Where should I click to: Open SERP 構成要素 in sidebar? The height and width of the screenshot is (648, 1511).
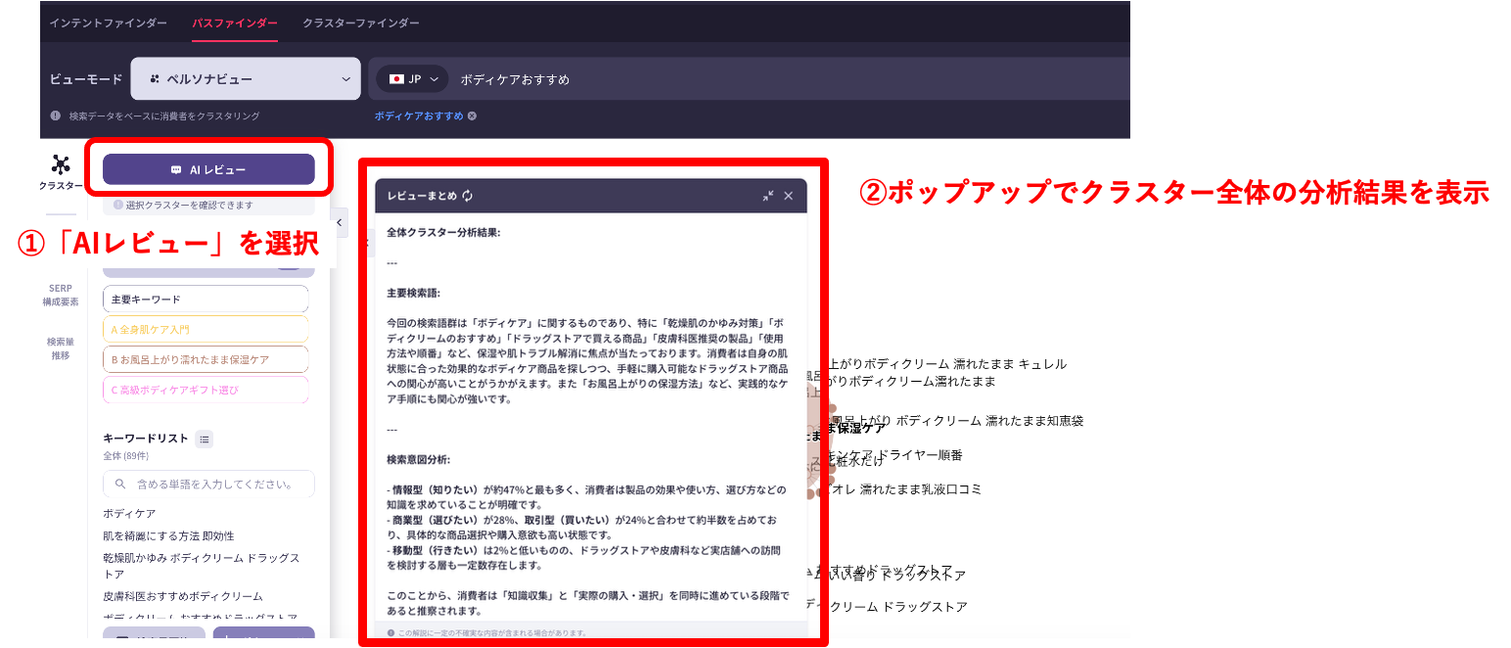coord(61,295)
